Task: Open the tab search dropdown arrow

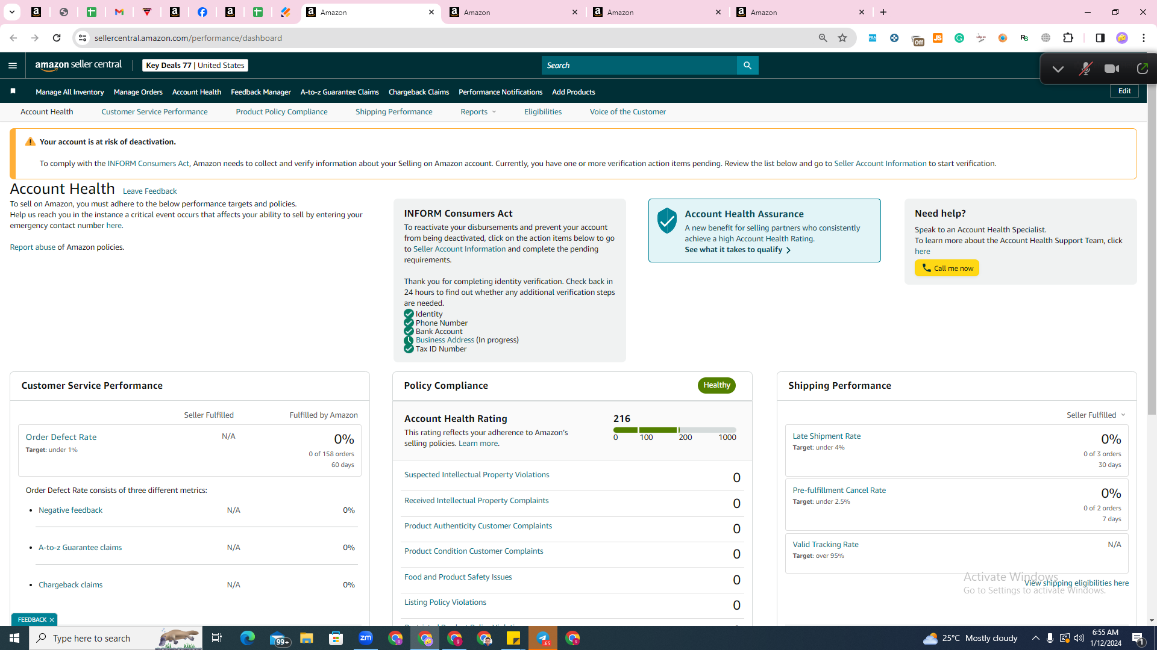Action: click(x=11, y=12)
